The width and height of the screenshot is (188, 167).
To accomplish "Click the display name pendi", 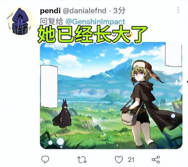I will click(50, 11).
